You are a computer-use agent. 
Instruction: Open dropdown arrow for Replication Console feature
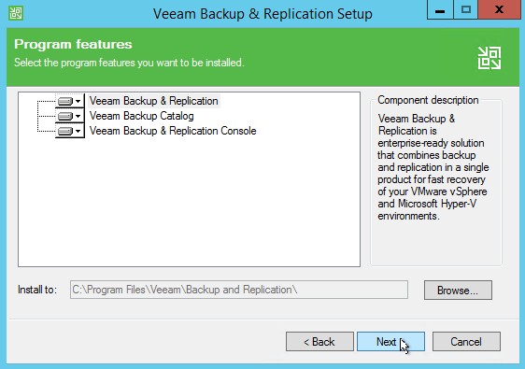[78, 131]
